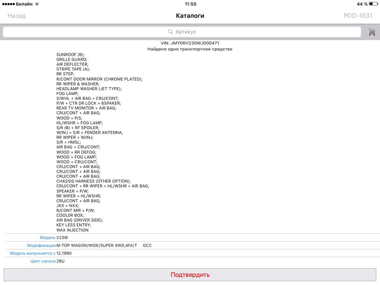Image resolution: width=380 pixels, height=285 pixels.
Task: Select the FOG LAMP; line
Action: (68, 94)
